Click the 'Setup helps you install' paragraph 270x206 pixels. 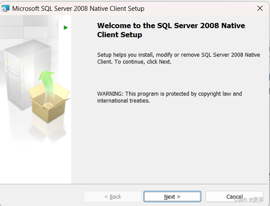178,58
